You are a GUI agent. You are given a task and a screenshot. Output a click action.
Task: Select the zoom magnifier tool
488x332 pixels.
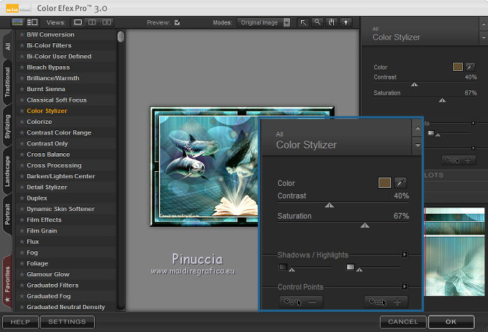(317, 22)
